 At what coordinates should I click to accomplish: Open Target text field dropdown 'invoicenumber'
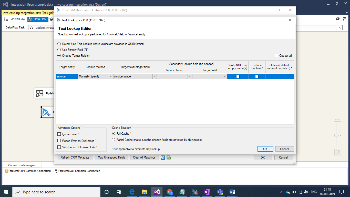point(155,76)
